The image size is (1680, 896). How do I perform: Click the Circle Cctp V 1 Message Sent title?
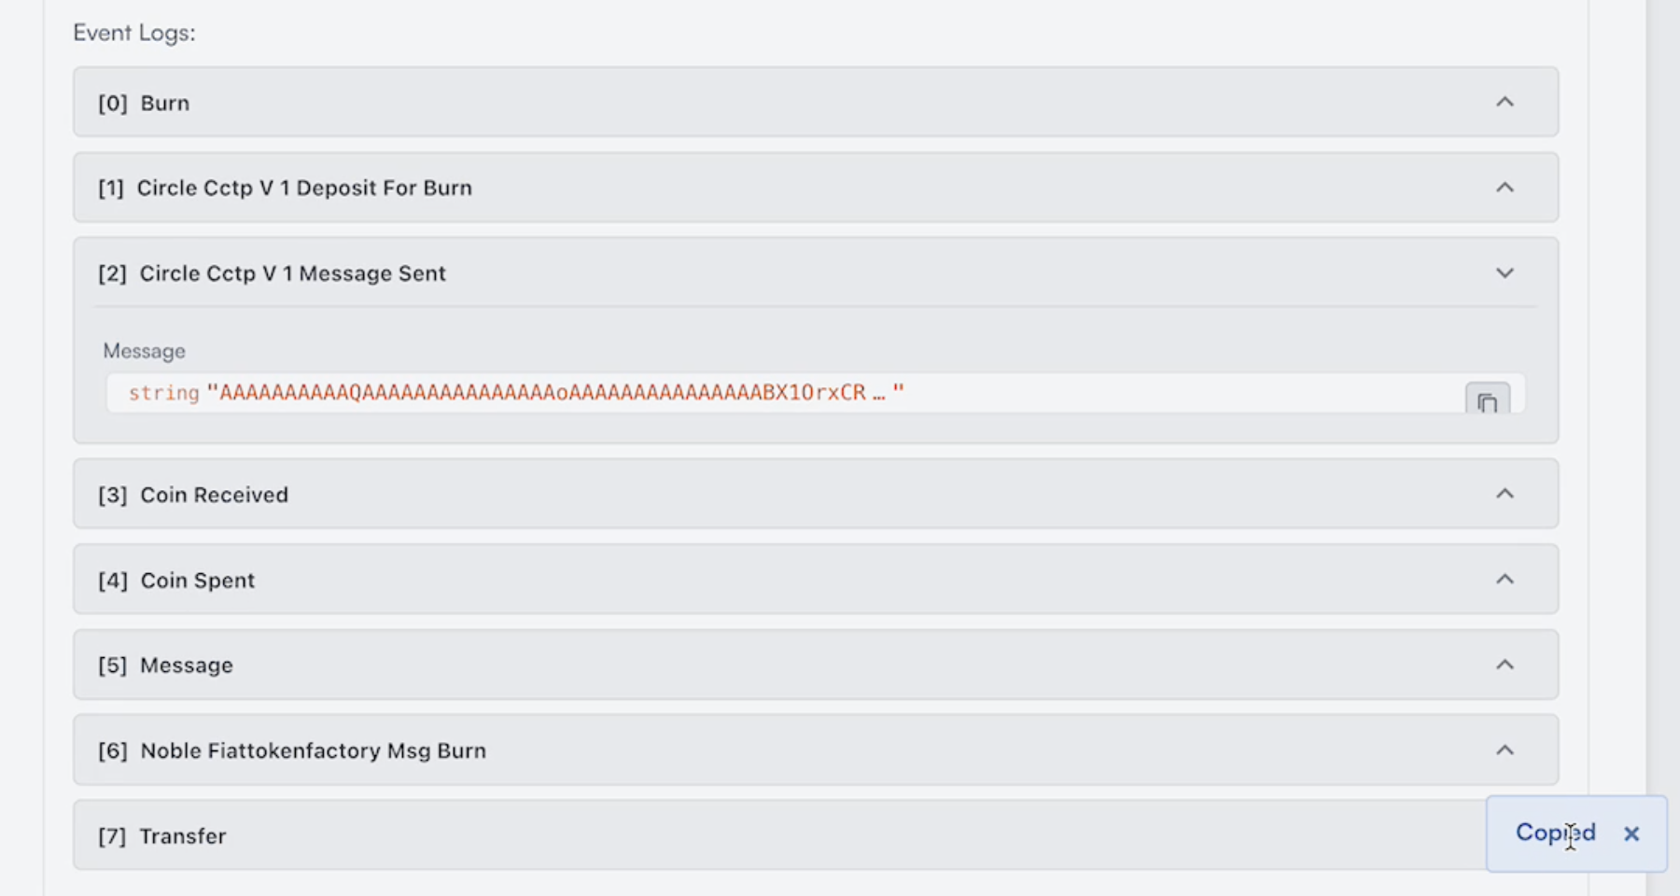[292, 273]
